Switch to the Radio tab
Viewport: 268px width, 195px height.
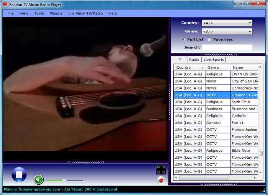[x=194, y=60]
